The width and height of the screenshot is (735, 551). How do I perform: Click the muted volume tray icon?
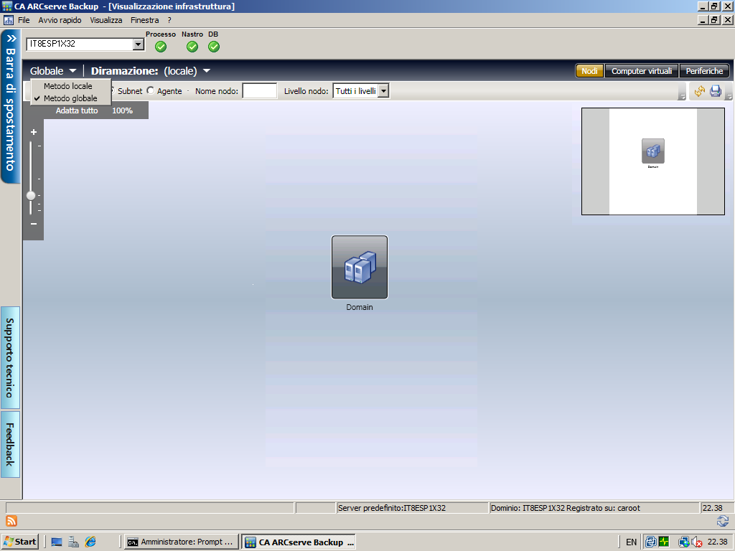pyautogui.click(x=697, y=542)
